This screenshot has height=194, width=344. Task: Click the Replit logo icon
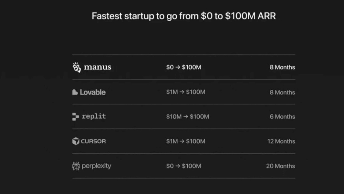click(76, 117)
